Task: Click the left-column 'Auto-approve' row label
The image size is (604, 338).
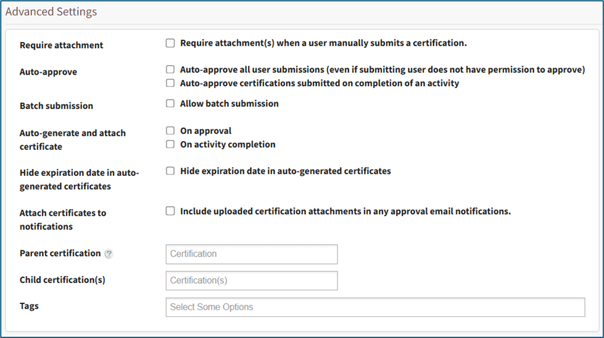Action: click(48, 72)
